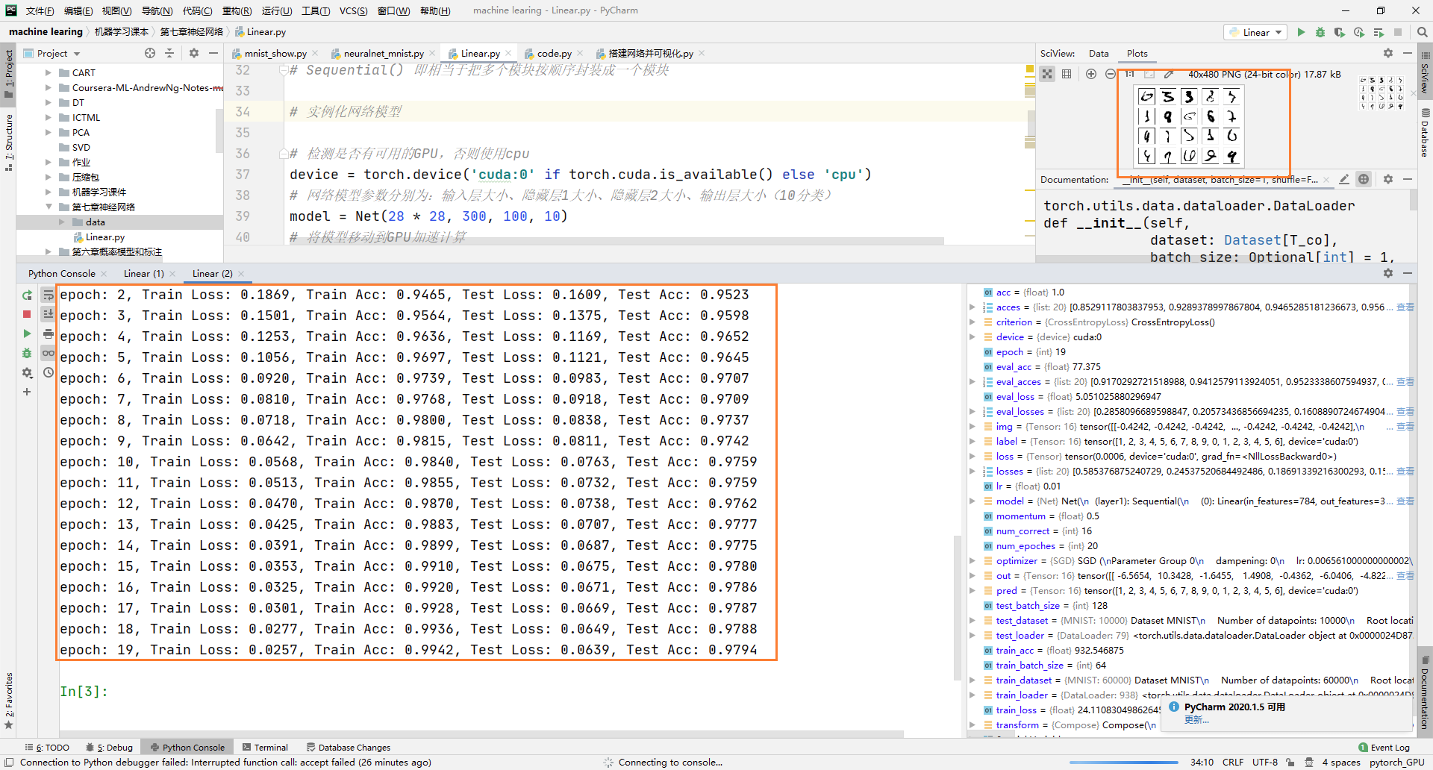This screenshot has width=1433, height=770.
Task: Open Terminal tool window
Action: coord(265,747)
